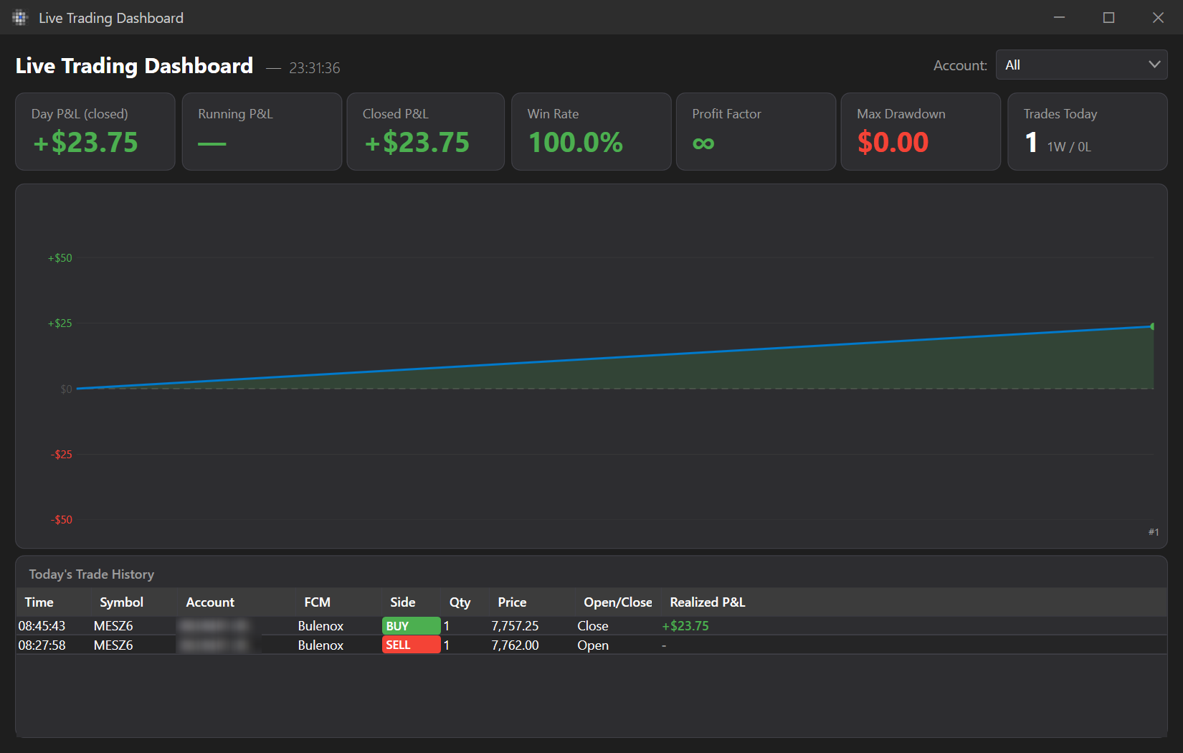Image resolution: width=1183 pixels, height=753 pixels.
Task: Open the Account dropdown showing All
Action: click(1081, 65)
